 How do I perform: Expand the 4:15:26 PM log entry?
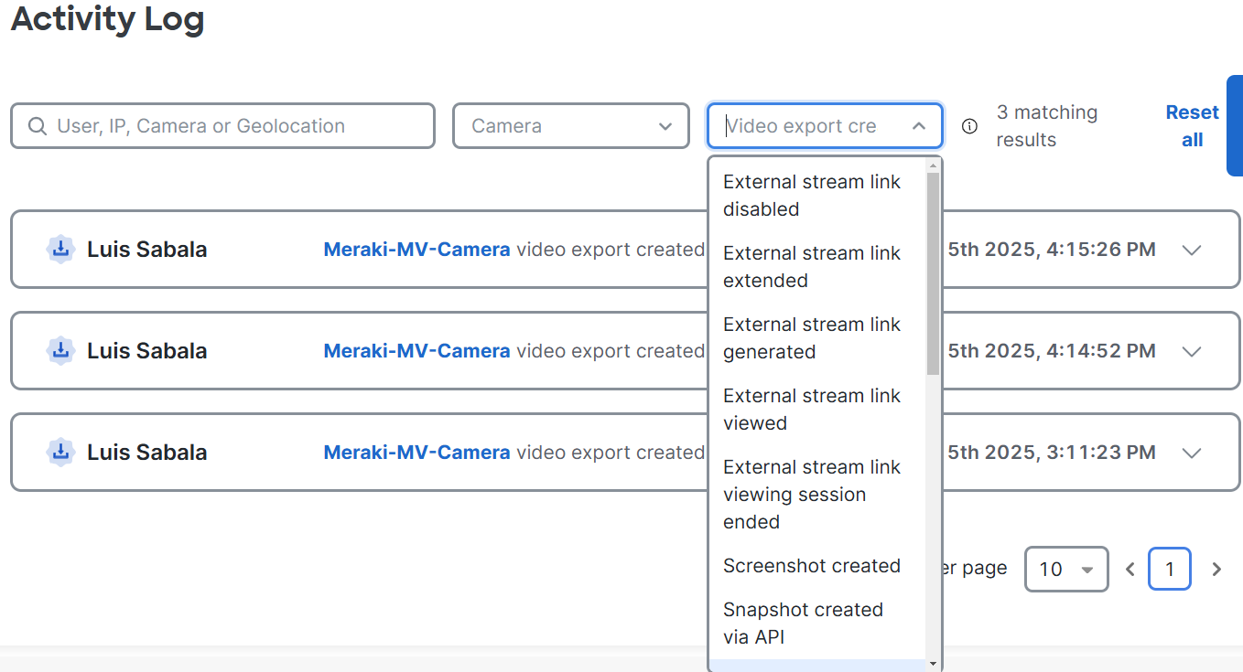[1191, 250]
